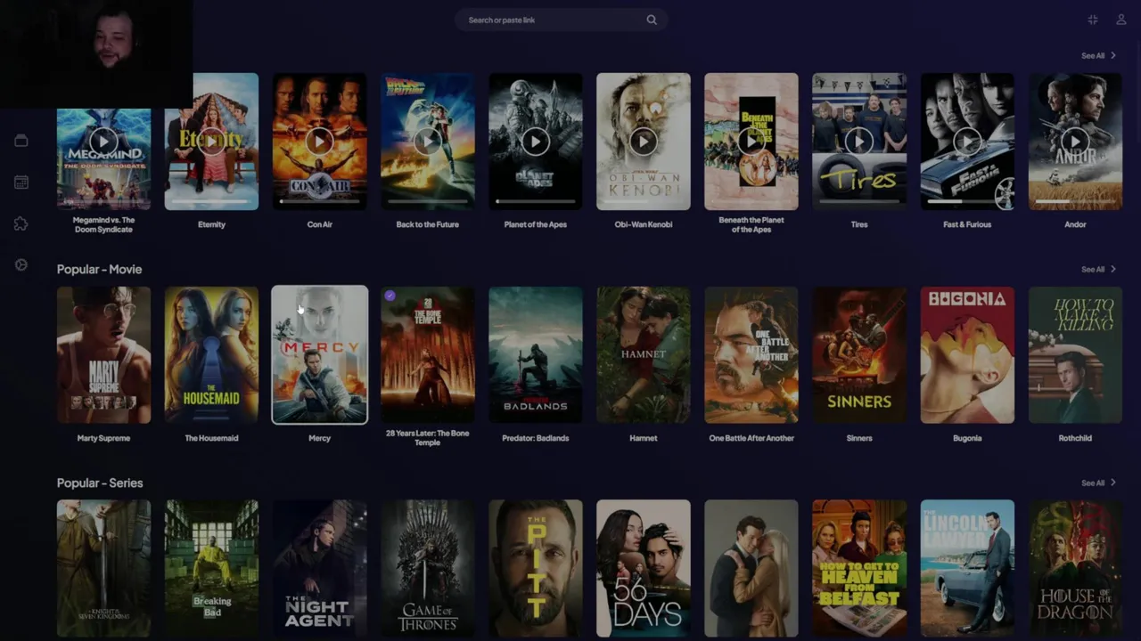The image size is (1141, 641).
Task: Open The Night Agent series poster
Action: point(319,569)
